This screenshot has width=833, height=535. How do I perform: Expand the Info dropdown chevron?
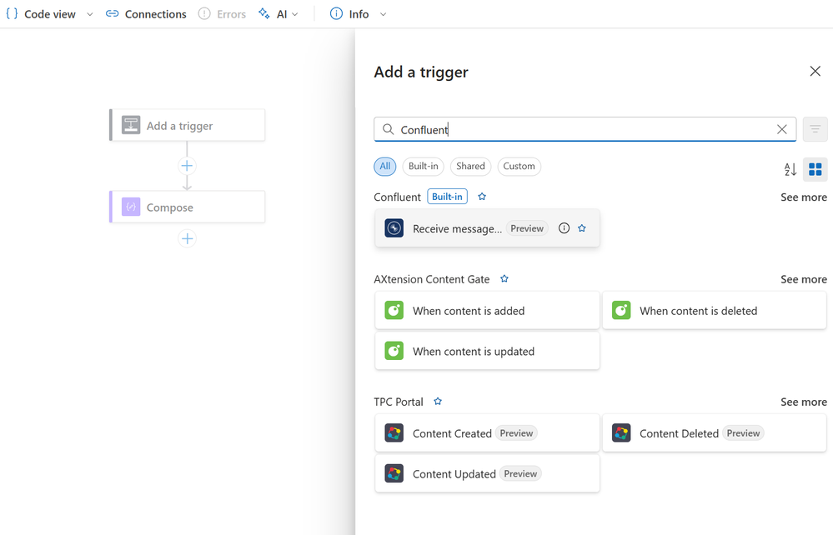[383, 14]
